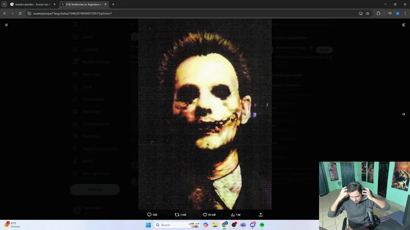Open File Explorer from the taskbar
Screen dimensions: 410x230
click(215, 225)
